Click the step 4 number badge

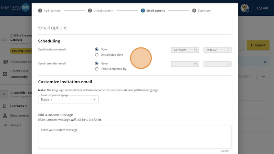pyautogui.click(x=194, y=11)
